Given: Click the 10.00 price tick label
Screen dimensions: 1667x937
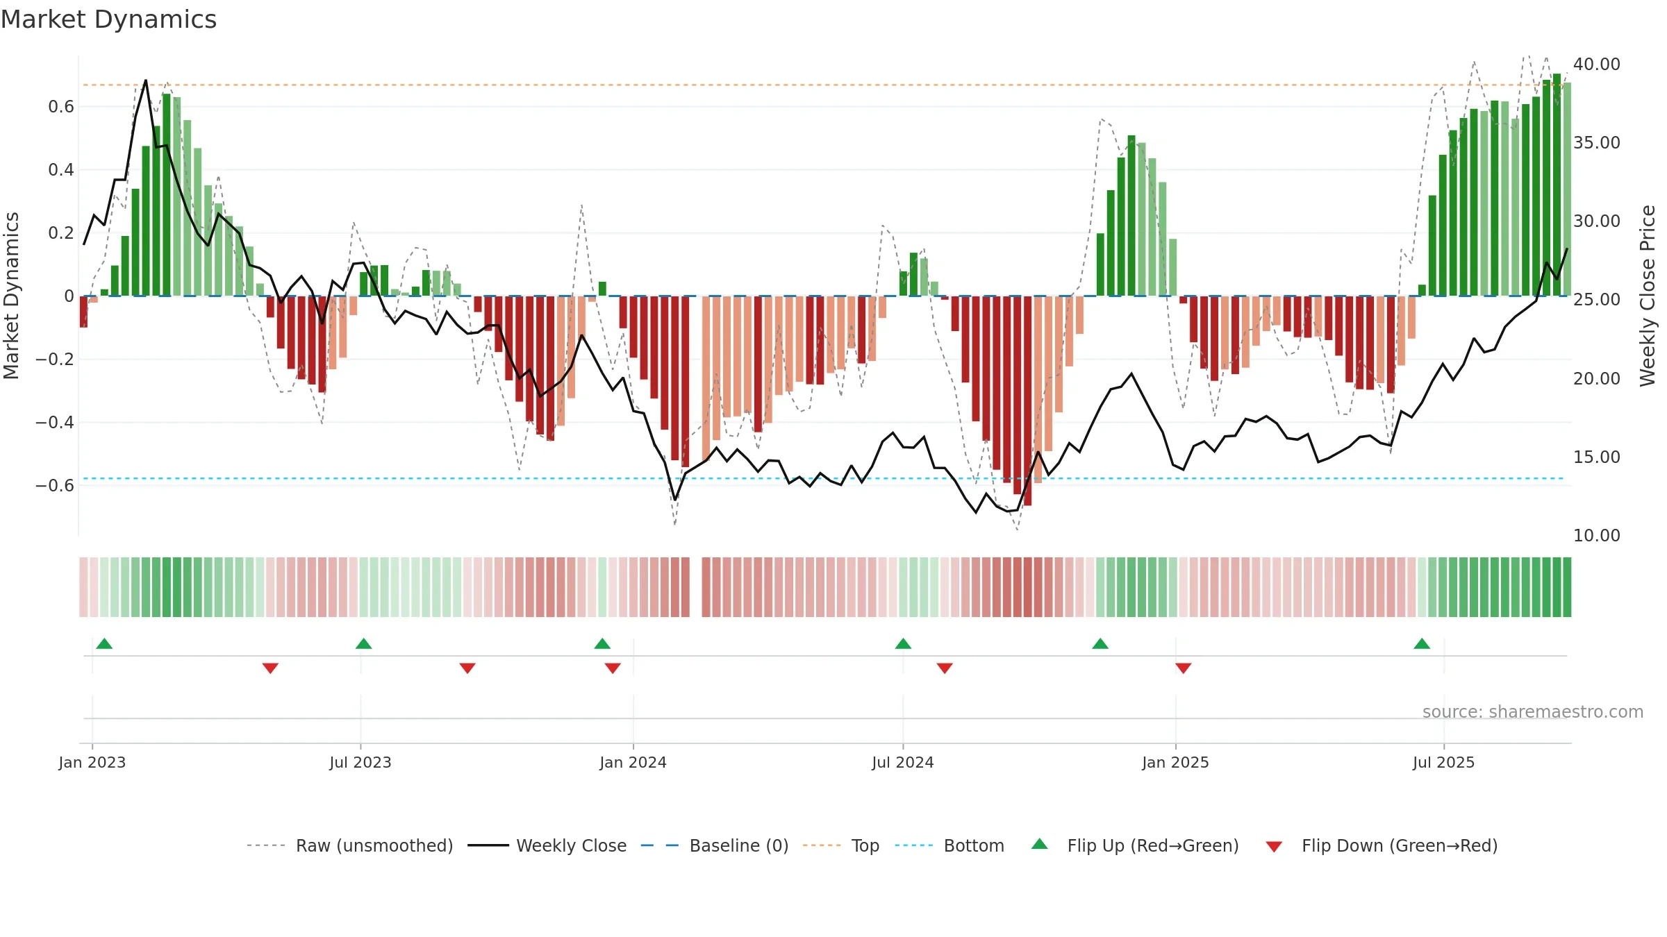Looking at the screenshot, I should coord(1597,535).
